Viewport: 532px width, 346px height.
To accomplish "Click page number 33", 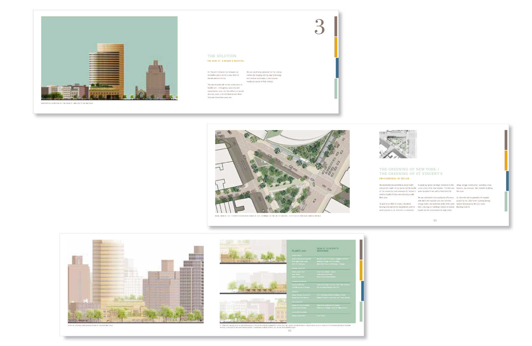I will [435, 220].
